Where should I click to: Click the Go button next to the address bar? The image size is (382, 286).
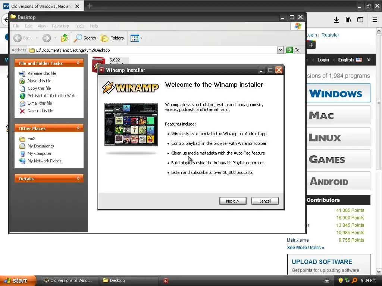[293, 50]
